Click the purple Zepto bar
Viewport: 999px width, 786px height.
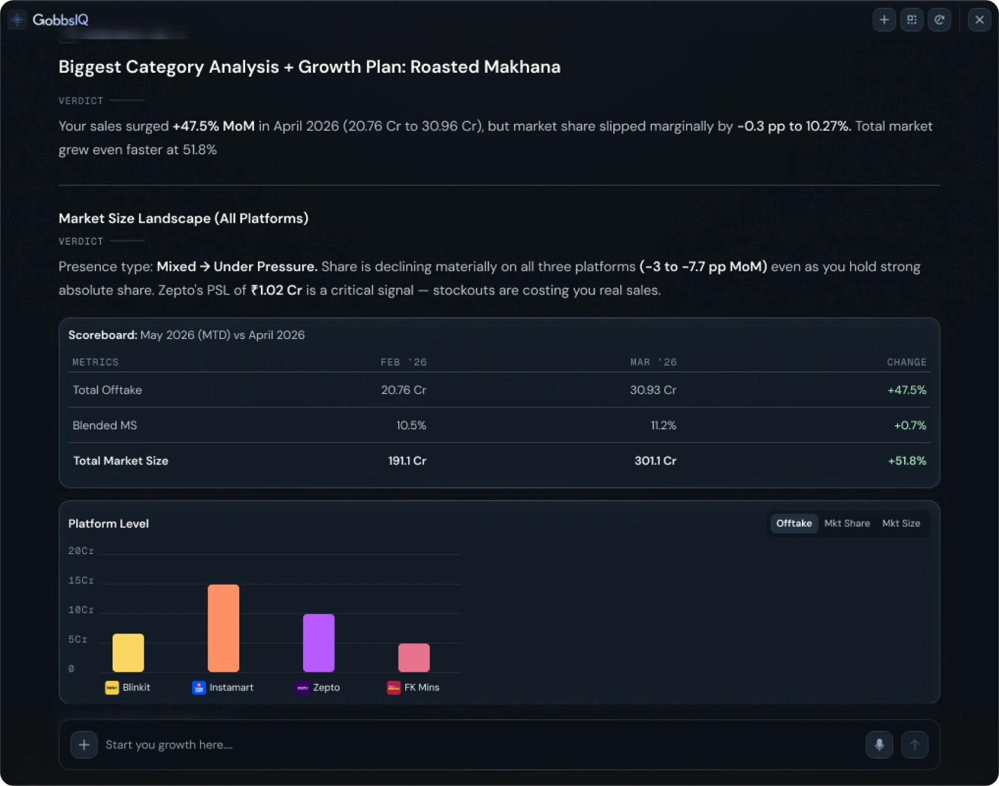tap(318, 643)
